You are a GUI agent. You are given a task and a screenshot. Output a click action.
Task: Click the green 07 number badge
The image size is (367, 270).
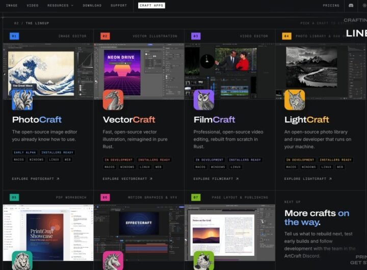pyautogui.click(x=196, y=197)
